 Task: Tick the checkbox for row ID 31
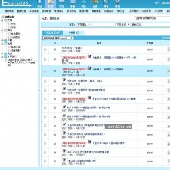45,99
